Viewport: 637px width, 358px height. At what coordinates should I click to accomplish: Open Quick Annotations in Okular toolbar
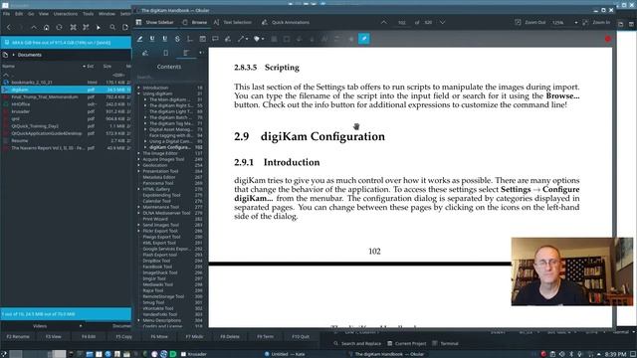pyautogui.click(x=286, y=22)
